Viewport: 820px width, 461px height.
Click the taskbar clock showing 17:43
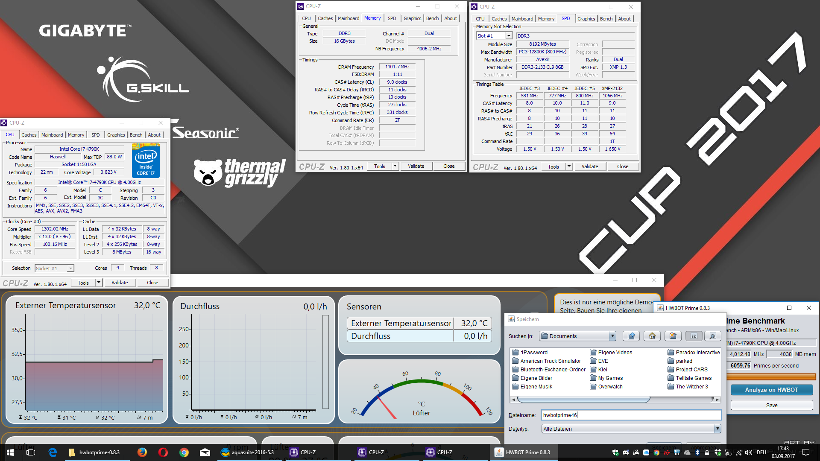pyautogui.click(x=783, y=452)
